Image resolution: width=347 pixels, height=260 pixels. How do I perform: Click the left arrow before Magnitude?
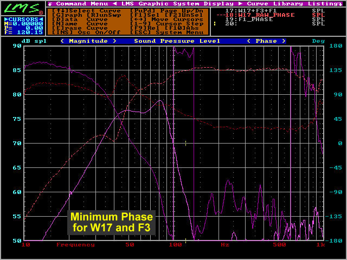coord(62,41)
